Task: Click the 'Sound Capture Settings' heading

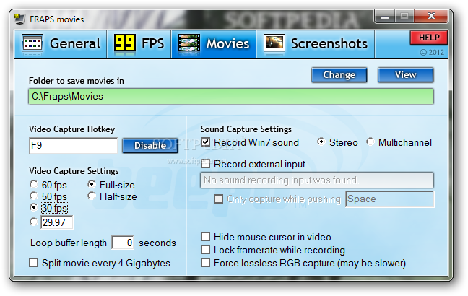Action: 246,129
